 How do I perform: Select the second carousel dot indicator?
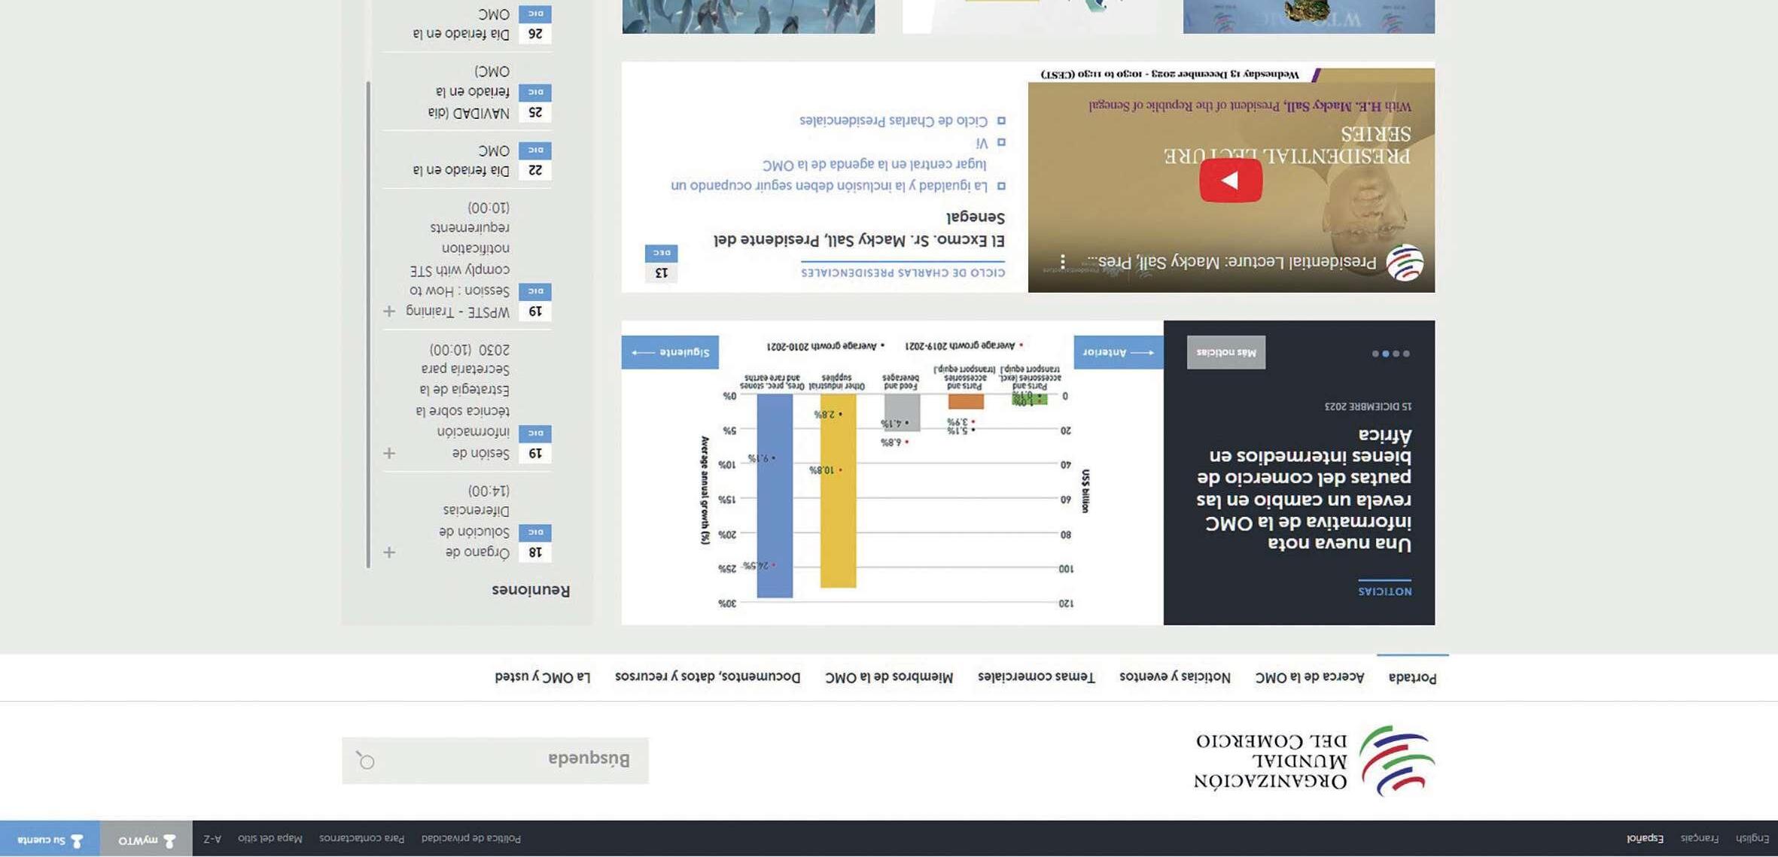point(1396,354)
